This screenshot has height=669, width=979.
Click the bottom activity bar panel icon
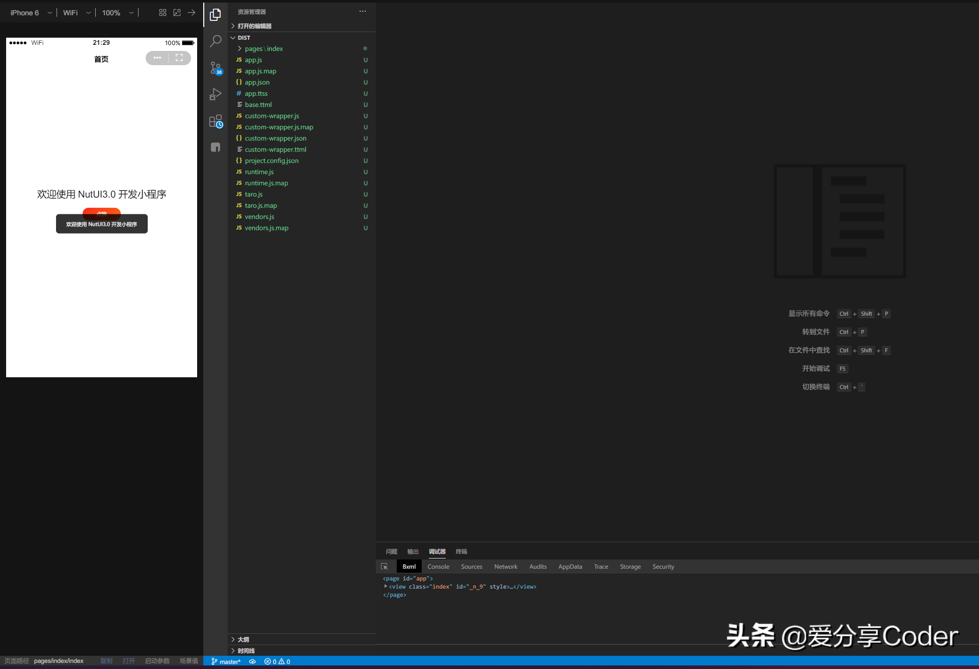[215, 147]
